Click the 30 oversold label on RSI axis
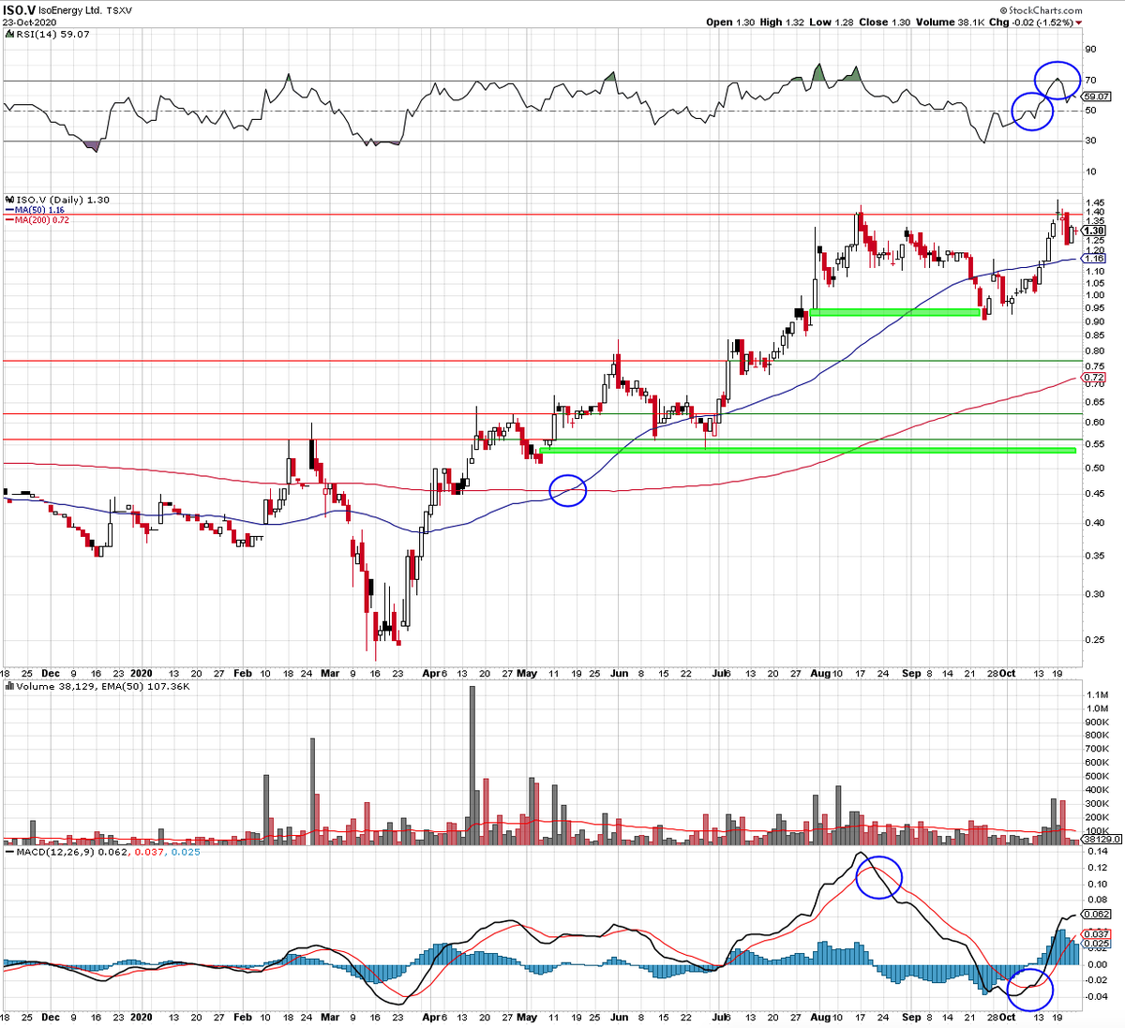1125x1028 pixels. [1091, 141]
